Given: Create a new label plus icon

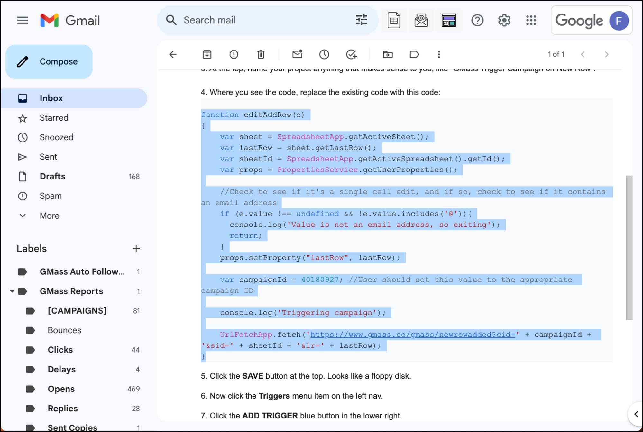Looking at the screenshot, I should [136, 249].
